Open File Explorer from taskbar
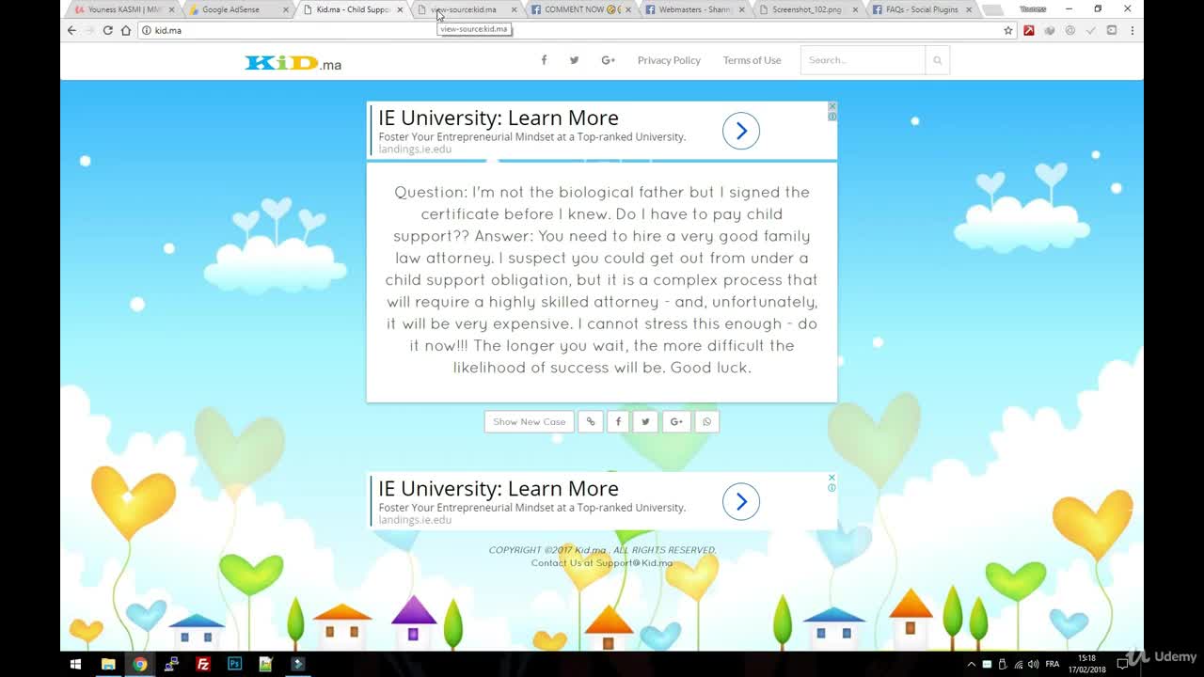Viewport: 1204px width, 677px height. tap(108, 664)
